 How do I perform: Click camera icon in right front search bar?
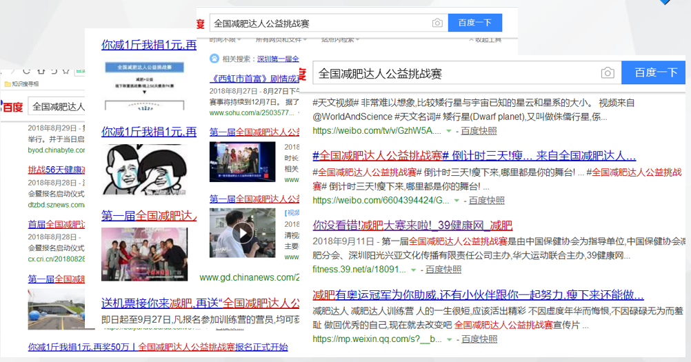pos(608,72)
